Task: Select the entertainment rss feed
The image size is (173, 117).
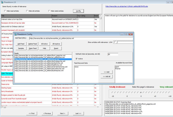Action: [43, 67]
